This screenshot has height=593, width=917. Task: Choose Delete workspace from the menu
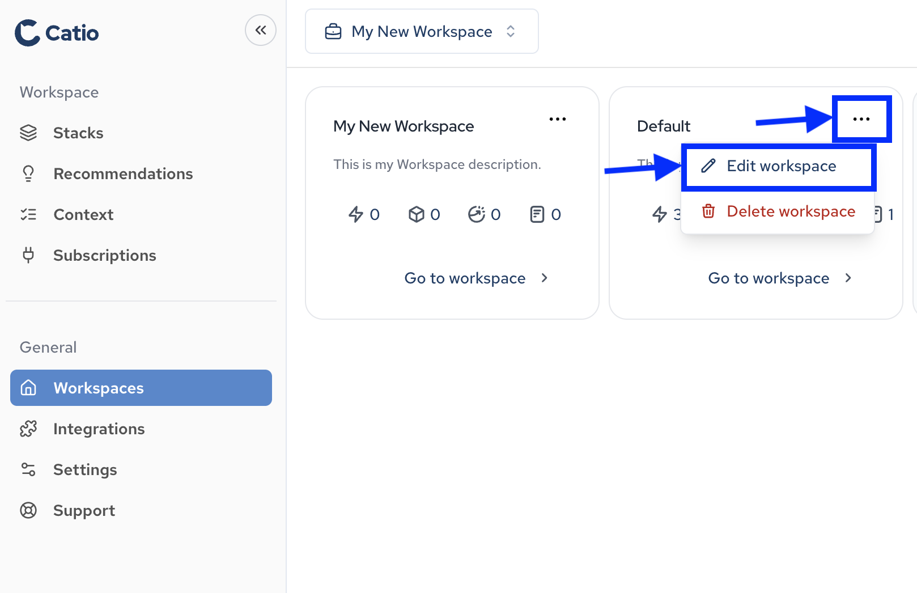(x=791, y=211)
